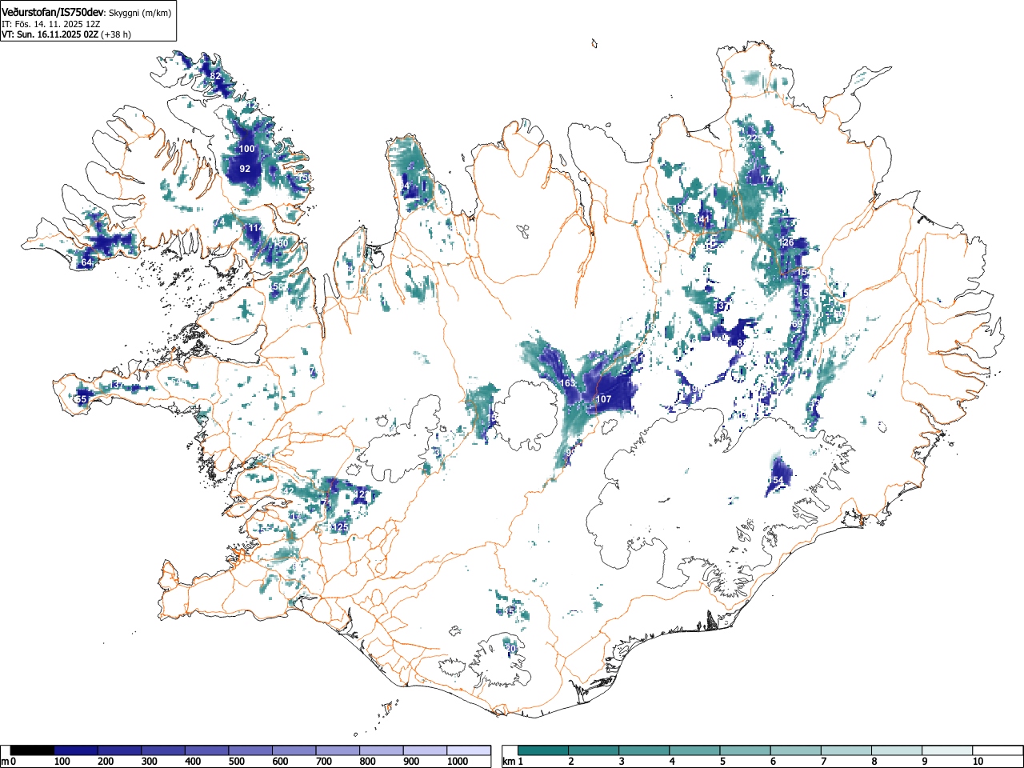Click the 200–300 m legend swatch
This screenshot has width=1024, height=768.
tap(120, 750)
